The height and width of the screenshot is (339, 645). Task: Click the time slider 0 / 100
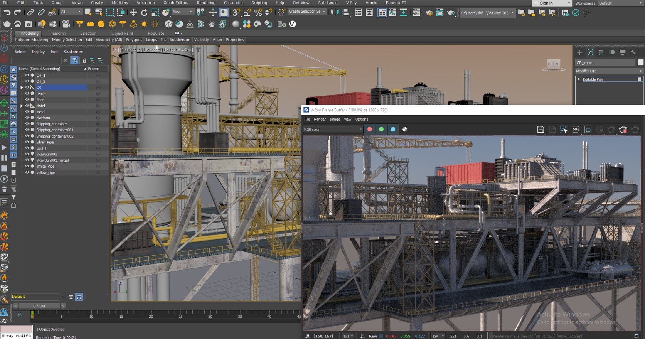pos(39,306)
